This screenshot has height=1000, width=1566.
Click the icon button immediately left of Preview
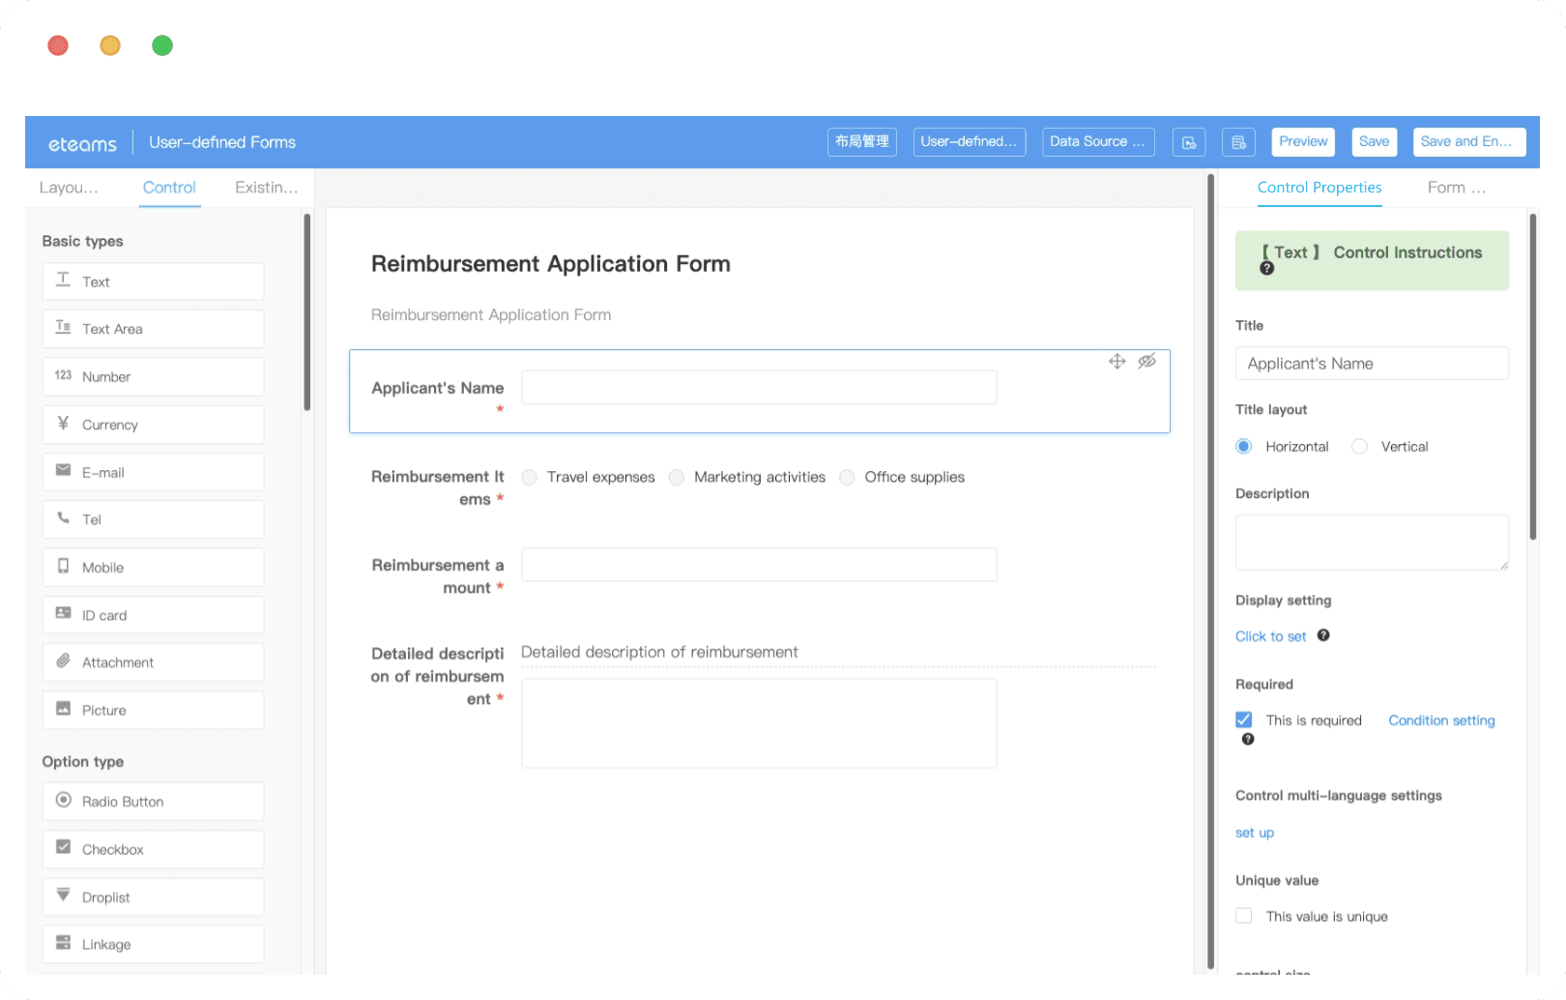(1238, 142)
